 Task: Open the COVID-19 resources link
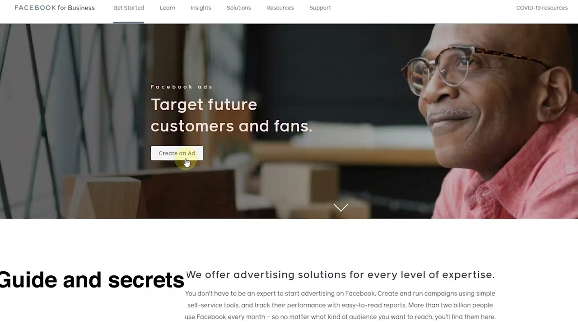tap(542, 8)
